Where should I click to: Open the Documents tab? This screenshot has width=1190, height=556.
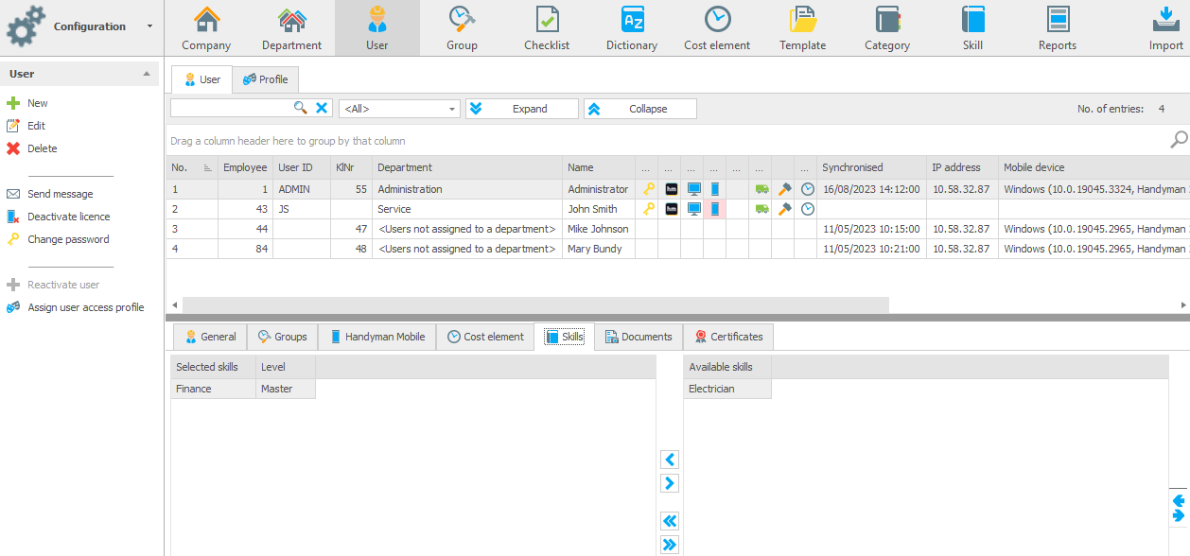click(x=639, y=337)
